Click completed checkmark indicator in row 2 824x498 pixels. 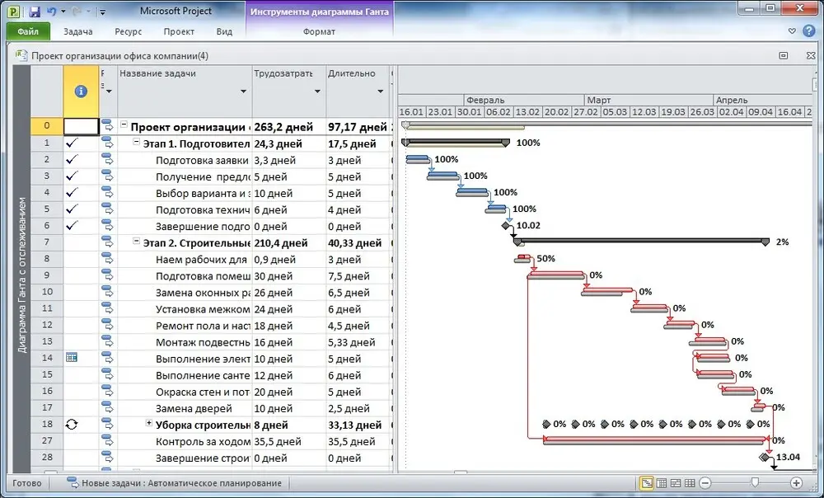point(72,159)
